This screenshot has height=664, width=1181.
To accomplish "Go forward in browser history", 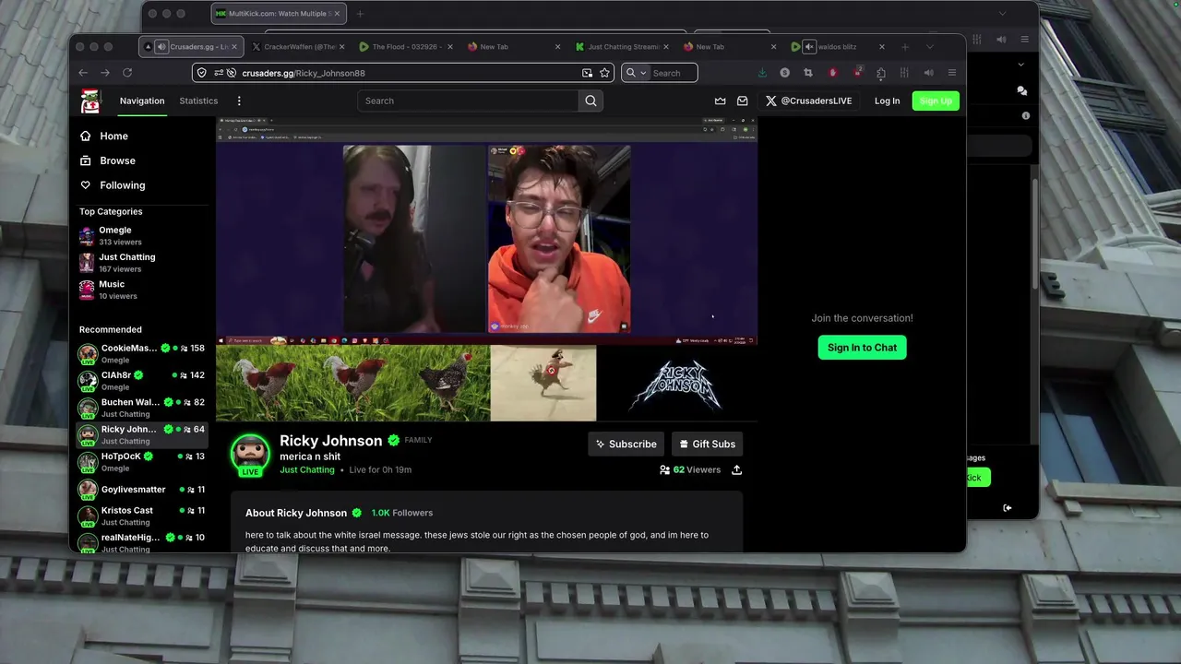I will [x=105, y=73].
